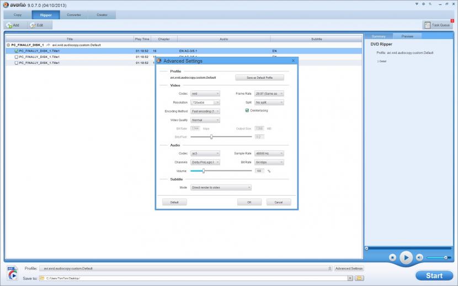The width and height of the screenshot is (458, 286).
Task: Click the Audio column header
Action: click(223, 39)
